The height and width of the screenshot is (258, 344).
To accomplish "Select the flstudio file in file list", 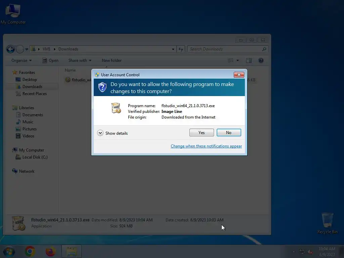I will pyautogui.click(x=78, y=80).
